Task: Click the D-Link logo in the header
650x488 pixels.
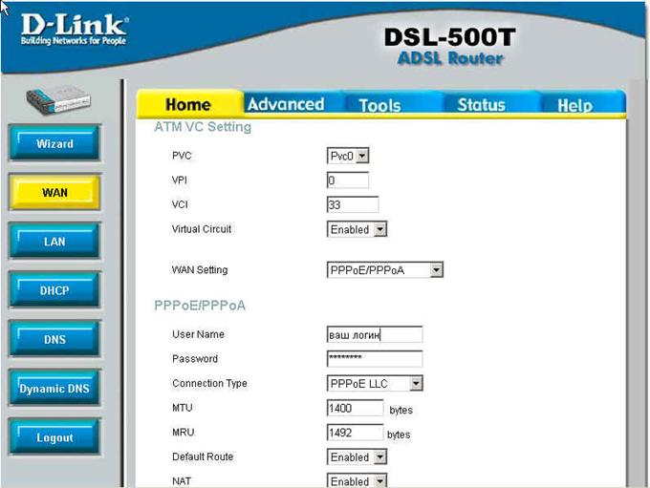Action: pos(75,29)
